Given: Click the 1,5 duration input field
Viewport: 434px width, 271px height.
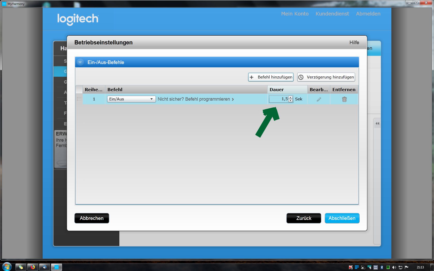Looking at the screenshot, I should [278, 99].
